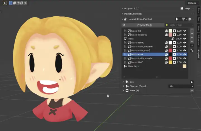201x131 pixels.
Task: Click the Mask (inside_mouth) image icon
Action: point(129,58)
